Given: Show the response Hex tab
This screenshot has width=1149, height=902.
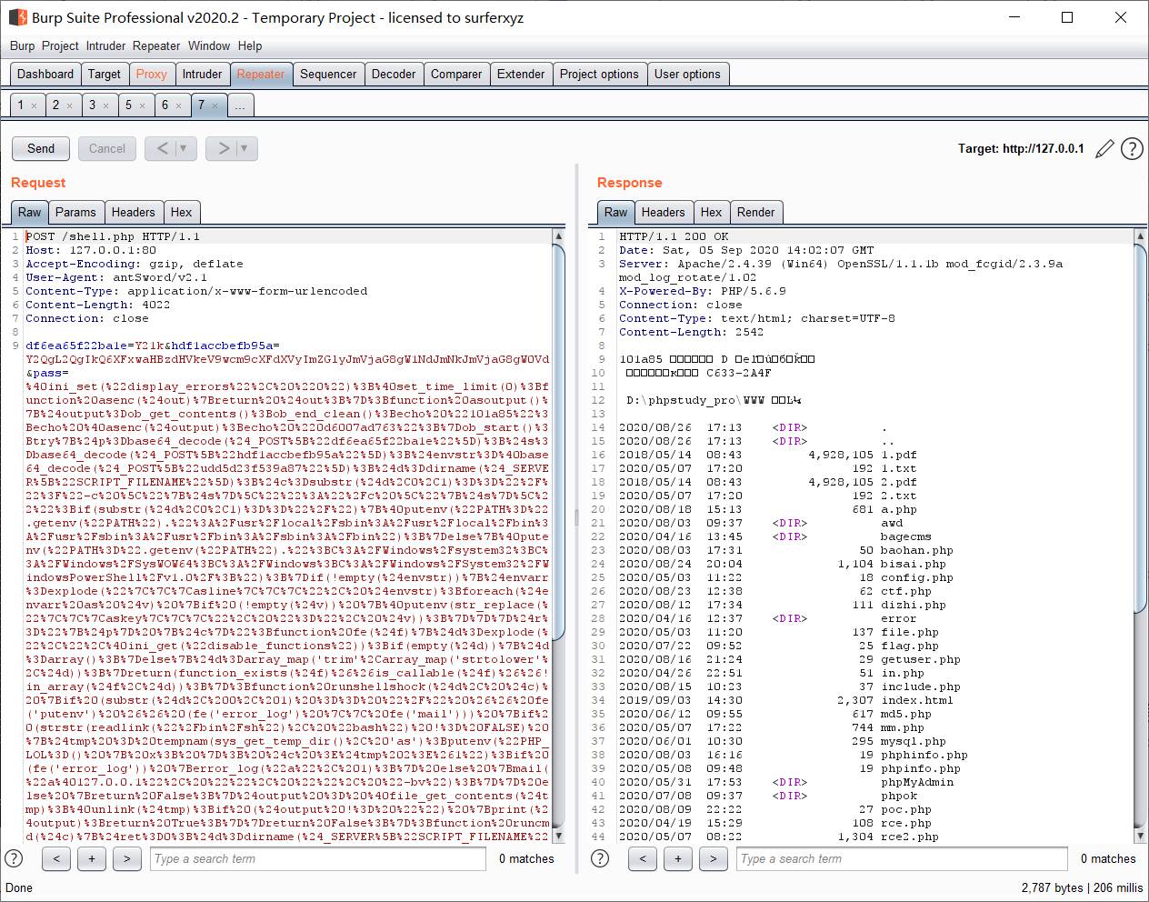Looking at the screenshot, I should click(712, 213).
